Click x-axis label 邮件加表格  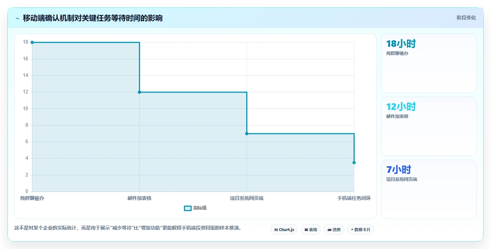(139, 198)
